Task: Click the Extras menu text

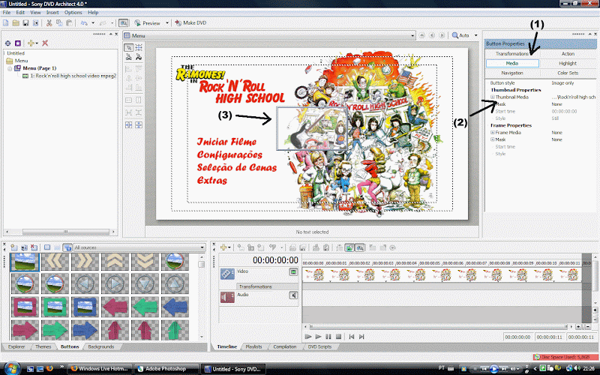Action: (x=212, y=180)
